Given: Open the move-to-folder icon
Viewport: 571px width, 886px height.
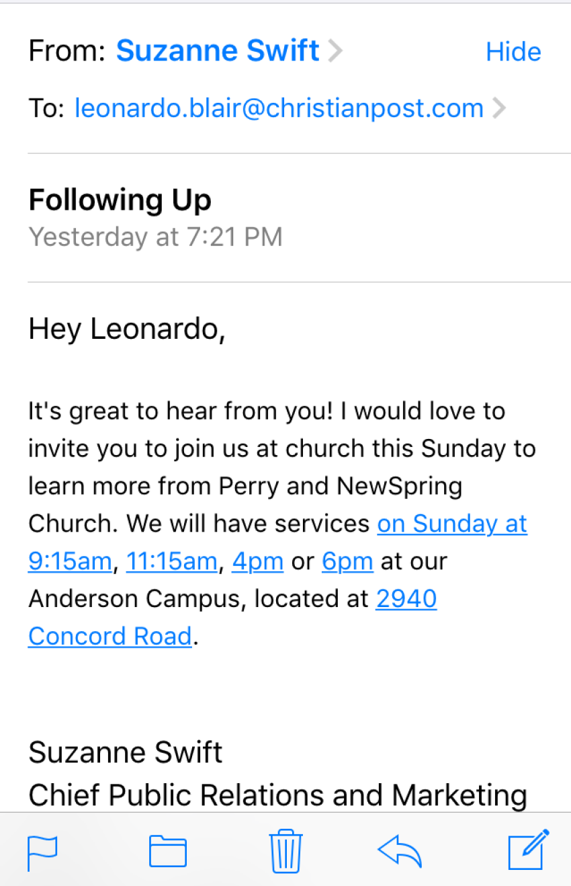Looking at the screenshot, I should tap(167, 852).
